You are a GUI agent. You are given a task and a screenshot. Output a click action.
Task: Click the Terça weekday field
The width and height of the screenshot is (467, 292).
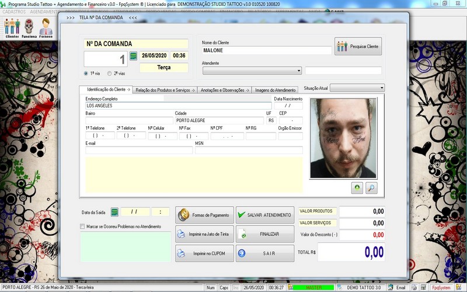tap(164, 68)
